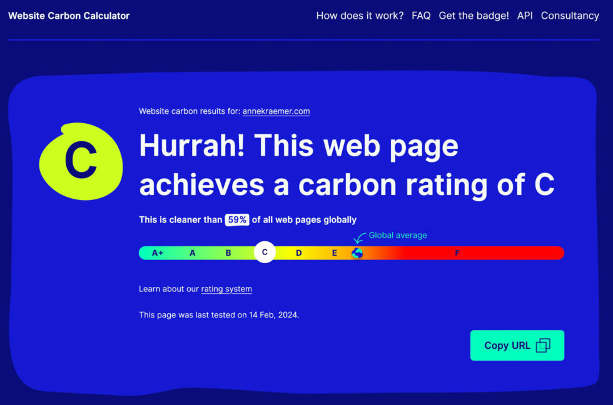
Task: Click the F grade in red zone
Action: (457, 253)
